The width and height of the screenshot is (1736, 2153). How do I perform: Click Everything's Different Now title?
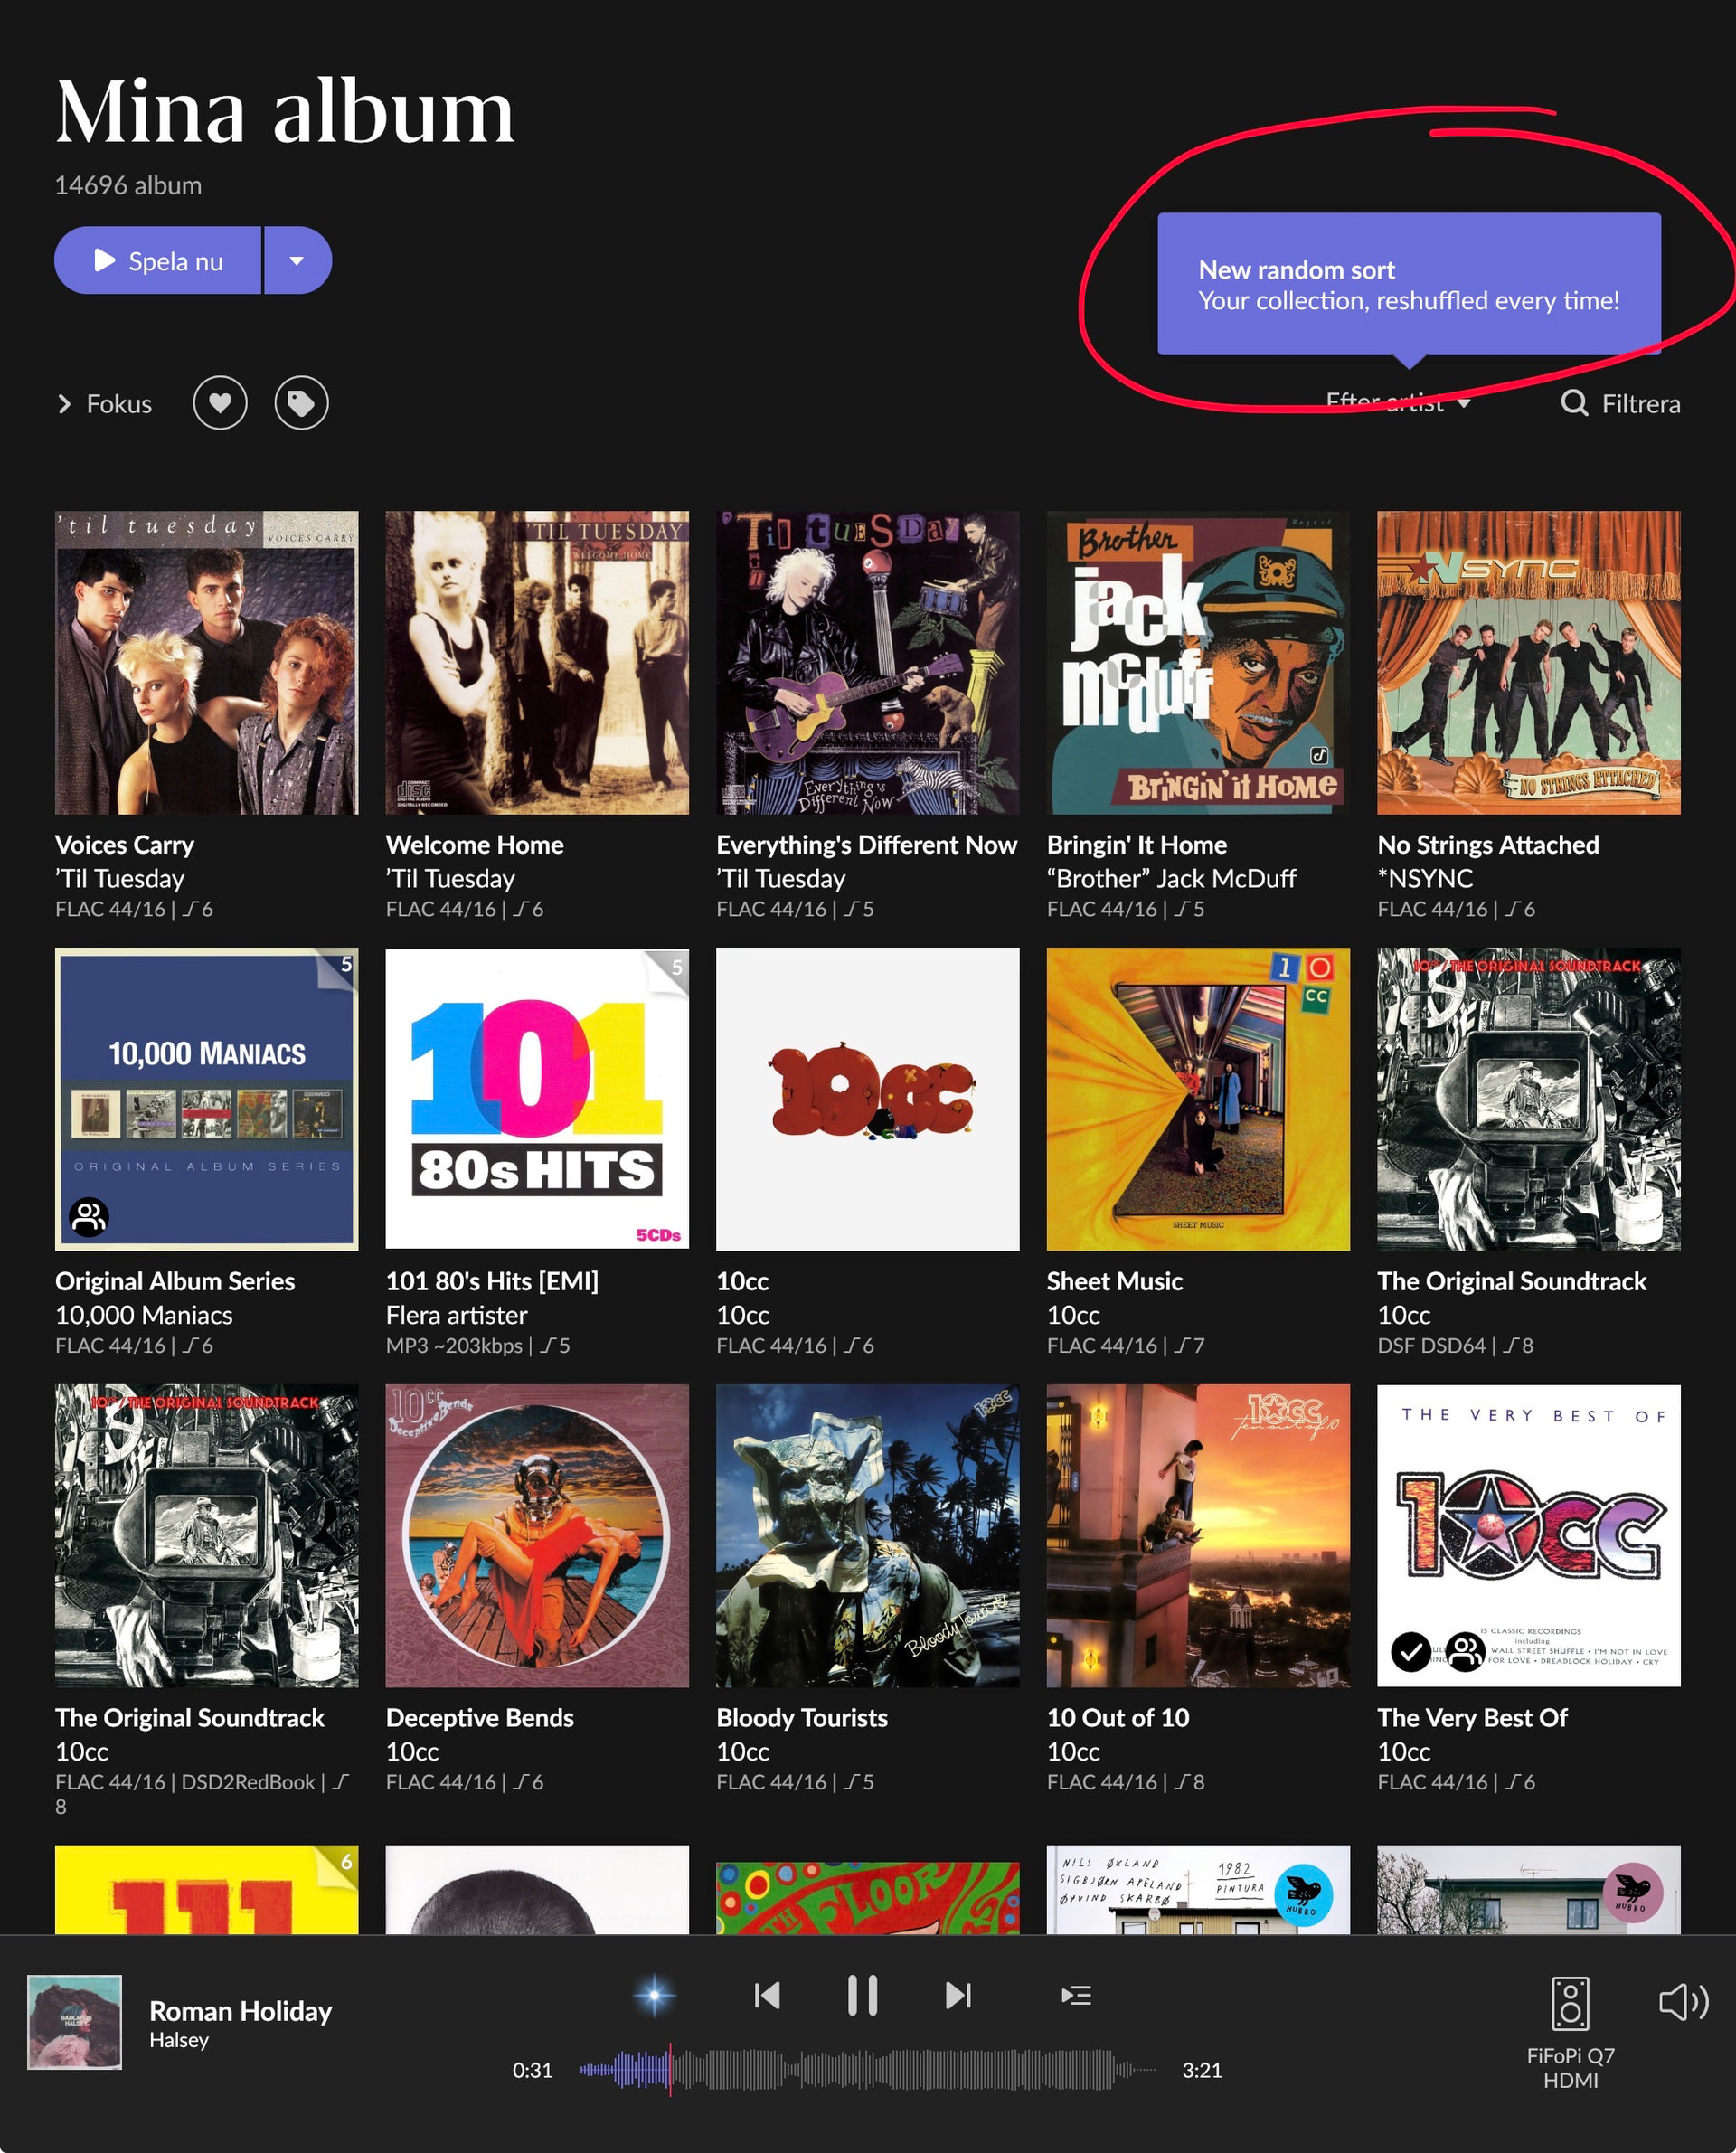pos(867,845)
